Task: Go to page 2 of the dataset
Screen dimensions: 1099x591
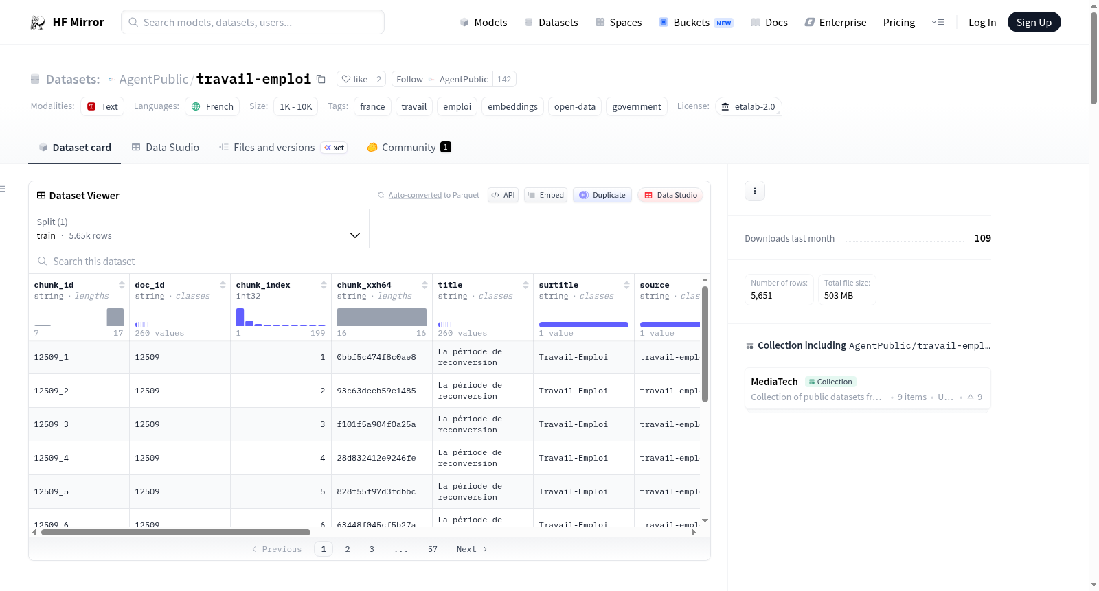Action: pyautogui.click(x=348, y=549)
